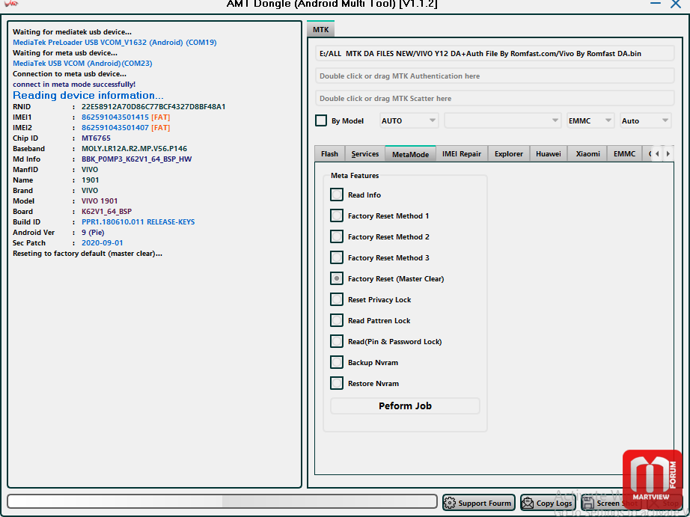Click Md Info value BBK_P0MP3_K62V1_64_BSP_HW

[136, 159]
